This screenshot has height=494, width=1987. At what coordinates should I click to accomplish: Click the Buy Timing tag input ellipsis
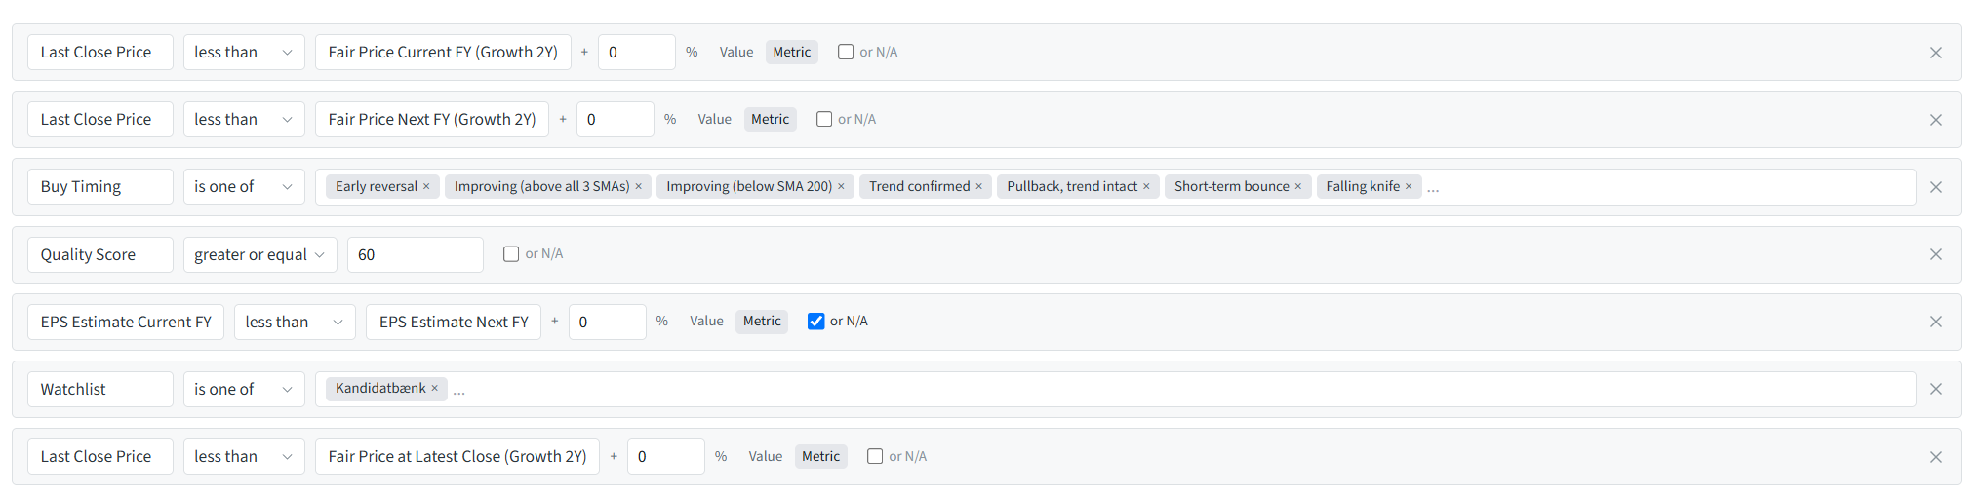pos(1433,188)
